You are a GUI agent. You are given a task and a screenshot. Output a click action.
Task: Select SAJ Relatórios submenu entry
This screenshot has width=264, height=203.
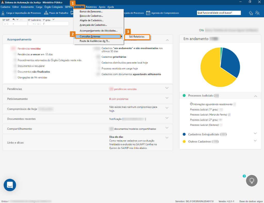[x=137, y=37]
